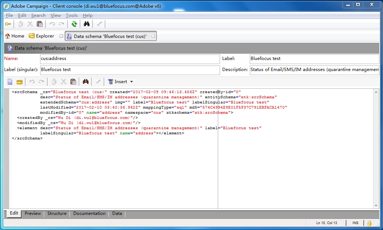
Task: Close the Data schema 'Bluefocus test (cus)' tab
Action: click(x=153, y=36)
